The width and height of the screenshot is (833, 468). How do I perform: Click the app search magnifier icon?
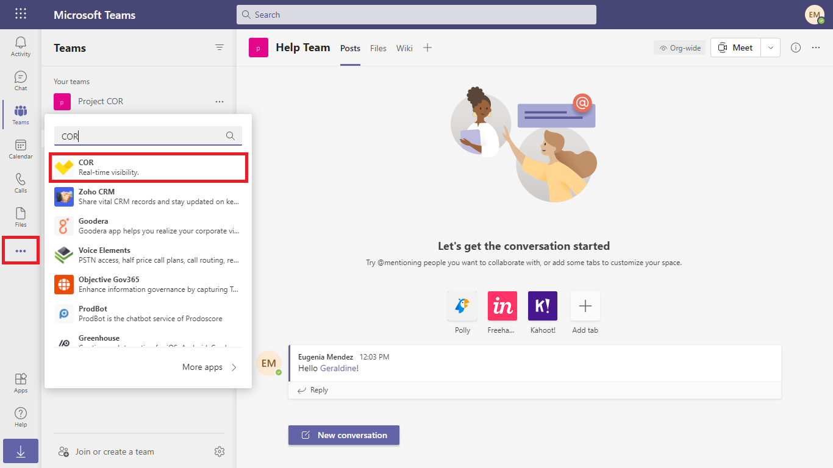coord(231,136)
